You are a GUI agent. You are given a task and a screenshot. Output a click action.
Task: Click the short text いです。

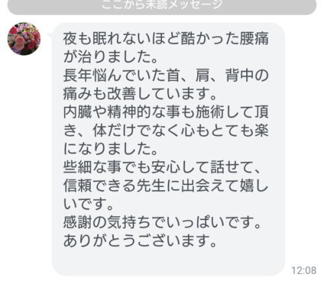pos(89,204)
